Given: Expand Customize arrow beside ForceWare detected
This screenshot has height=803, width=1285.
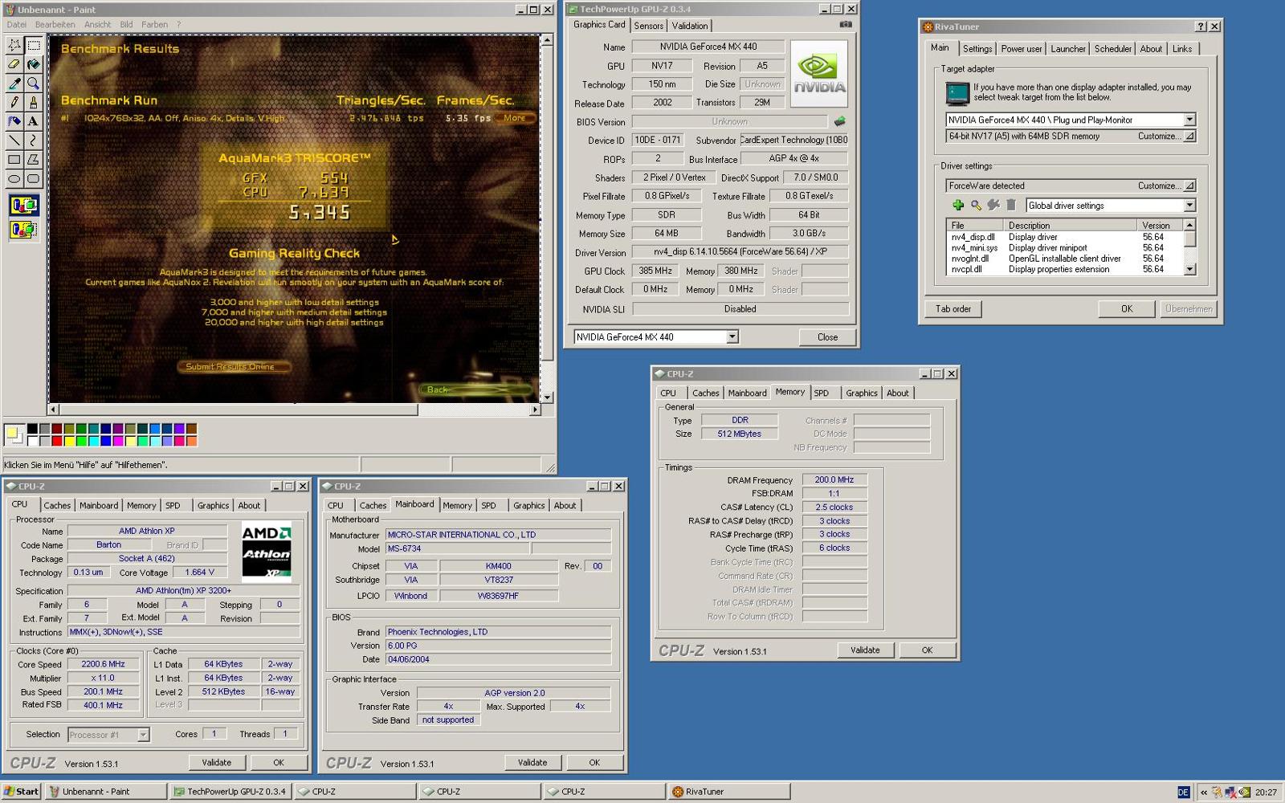Looking at the screenshot, I should pos(1189,185).
